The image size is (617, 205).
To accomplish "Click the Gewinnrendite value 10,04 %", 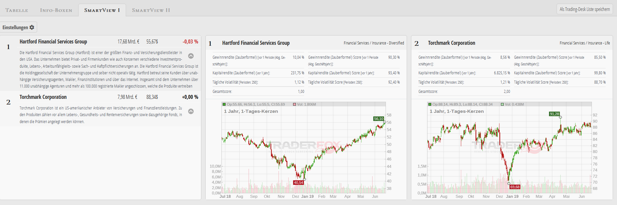I will (298, 57).
